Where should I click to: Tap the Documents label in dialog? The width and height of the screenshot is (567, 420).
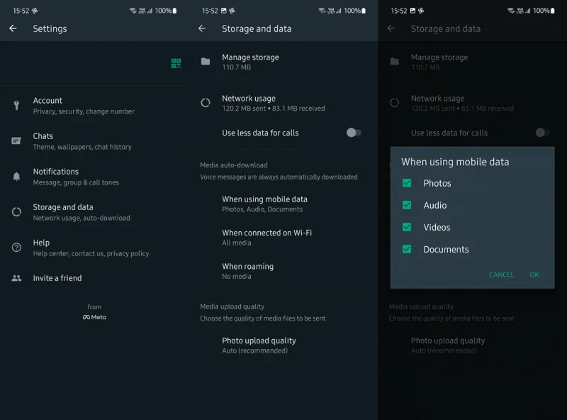tap(447, 250)
